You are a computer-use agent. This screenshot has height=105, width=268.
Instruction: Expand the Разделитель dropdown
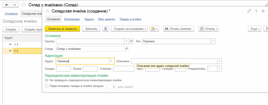click(219, 69)
